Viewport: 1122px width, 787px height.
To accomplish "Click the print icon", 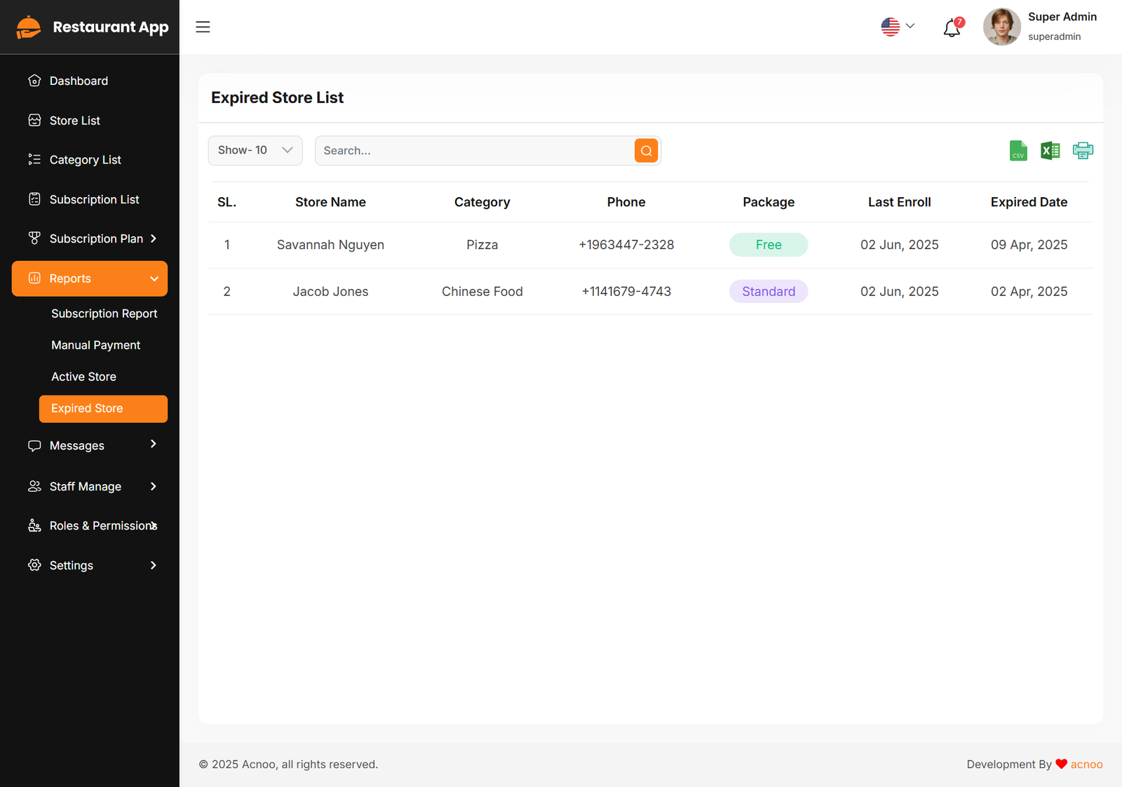I will (1082, 151).
